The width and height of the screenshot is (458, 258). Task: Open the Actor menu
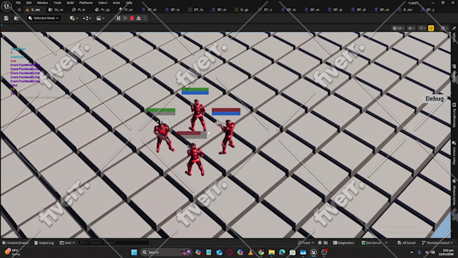click(117, 3)
